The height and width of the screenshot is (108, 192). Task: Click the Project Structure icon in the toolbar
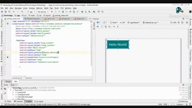pyautogui.click(x=94, y=12)
